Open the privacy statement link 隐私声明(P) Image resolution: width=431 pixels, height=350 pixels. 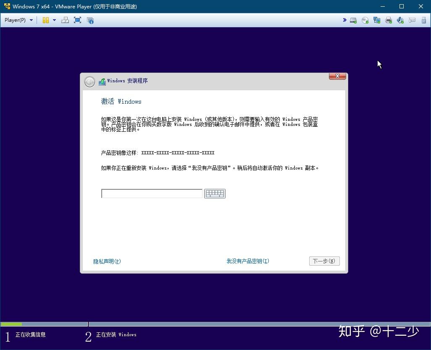(x=107, y=261)
